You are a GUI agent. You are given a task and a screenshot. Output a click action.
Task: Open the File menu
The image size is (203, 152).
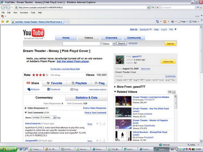3,12
